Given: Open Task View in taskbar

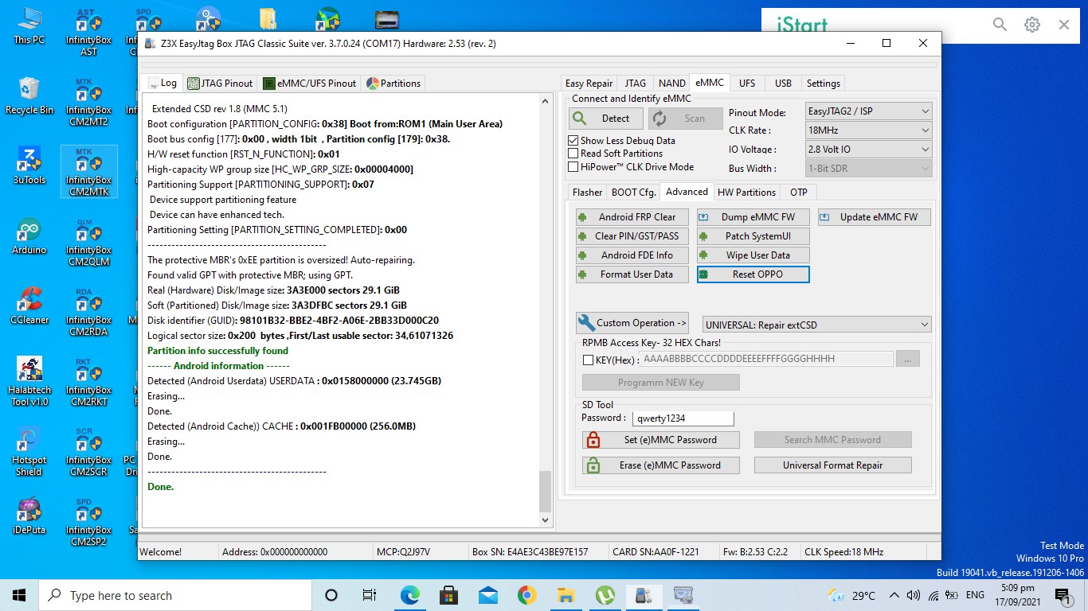Looking at the screenshot, I should tap(370, 595).
